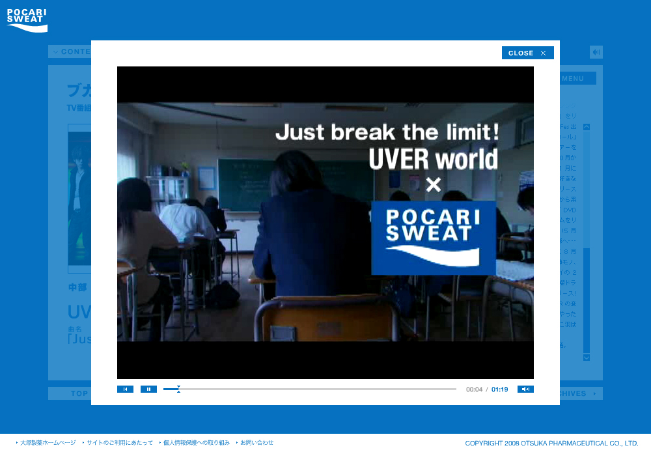Open the ARCHIVES button behind the popup
The image size is (651, 452).
581,393
